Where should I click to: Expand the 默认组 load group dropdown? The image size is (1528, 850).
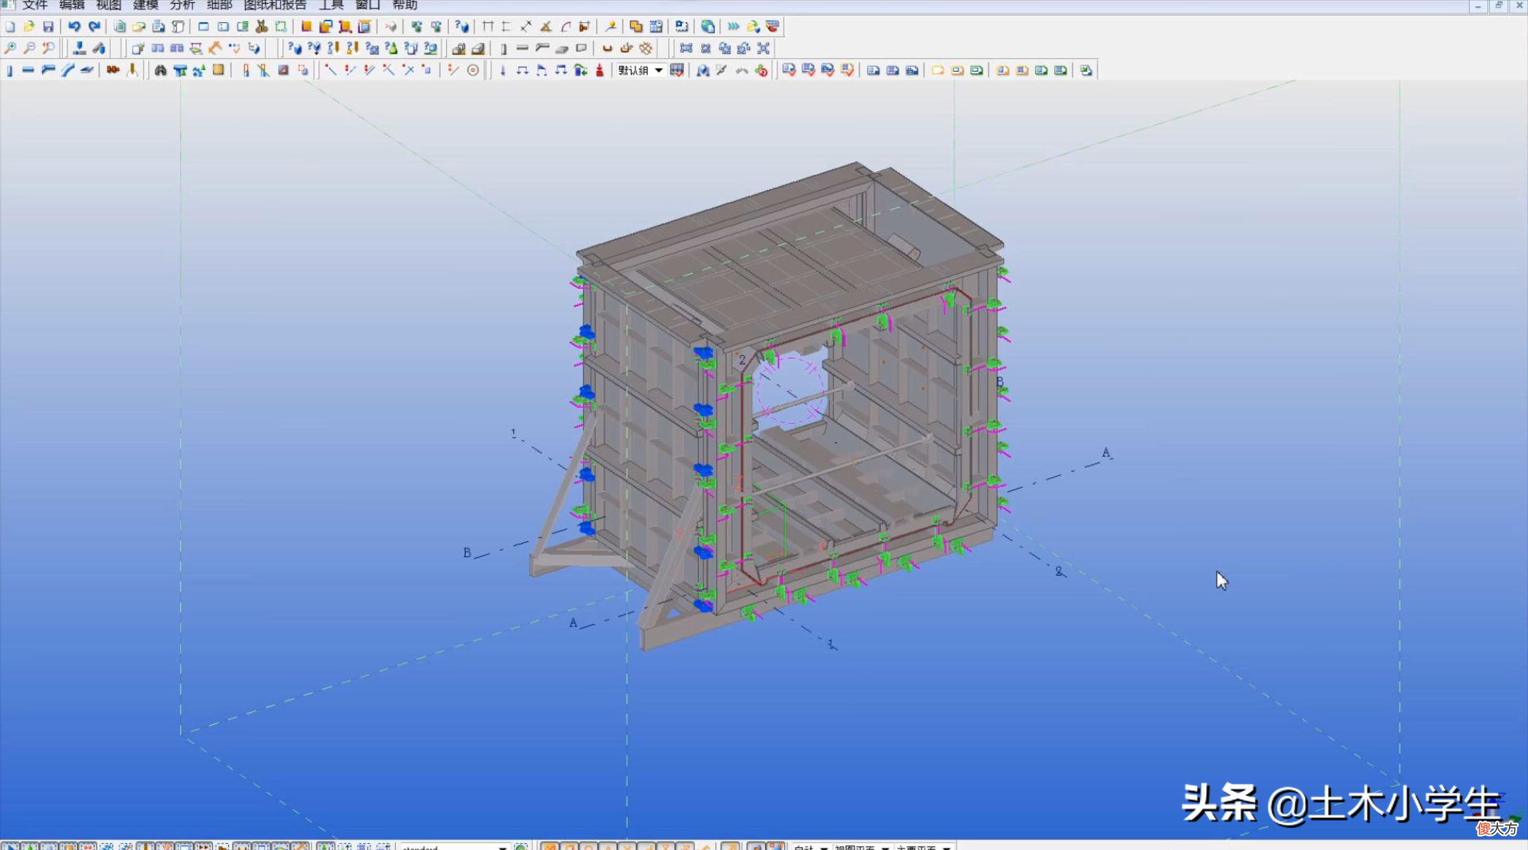(658, 71)
